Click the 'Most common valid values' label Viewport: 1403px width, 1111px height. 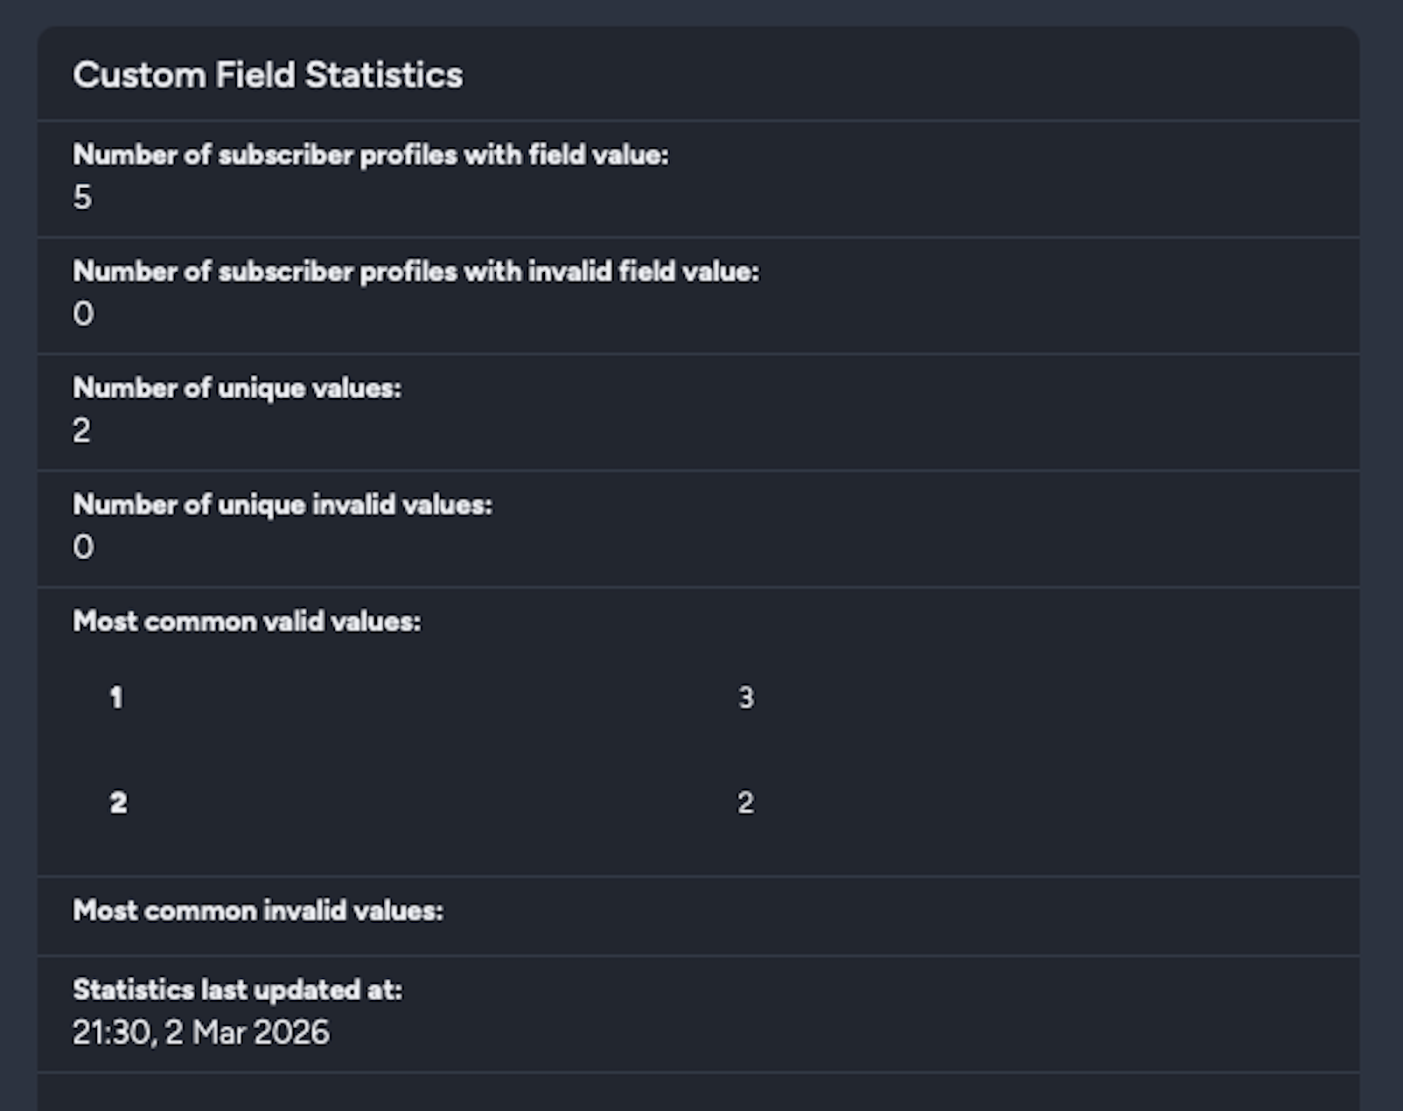pyautogui.click(x=246, y=621)
